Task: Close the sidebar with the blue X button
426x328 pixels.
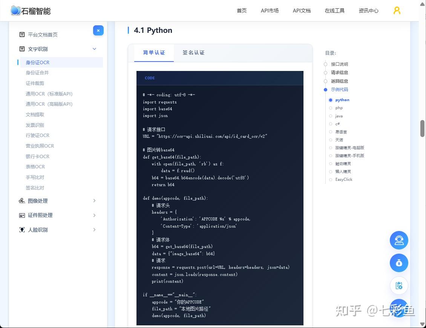Action: (98, 31)
